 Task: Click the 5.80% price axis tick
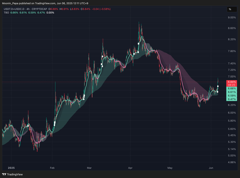[x=232, y=121]
